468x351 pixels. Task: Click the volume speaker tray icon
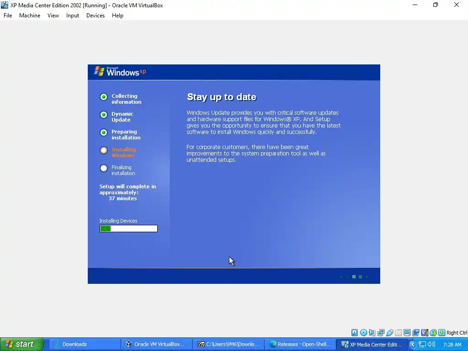point(431,345)
